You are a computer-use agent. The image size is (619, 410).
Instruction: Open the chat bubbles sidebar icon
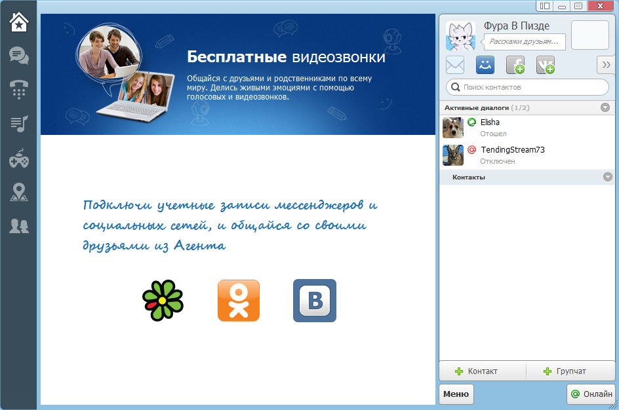click(x=18, y=56)
